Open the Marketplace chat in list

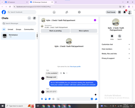tap(18, 36)
